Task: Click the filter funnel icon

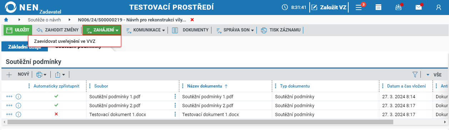Action: (x=415, y=75)
